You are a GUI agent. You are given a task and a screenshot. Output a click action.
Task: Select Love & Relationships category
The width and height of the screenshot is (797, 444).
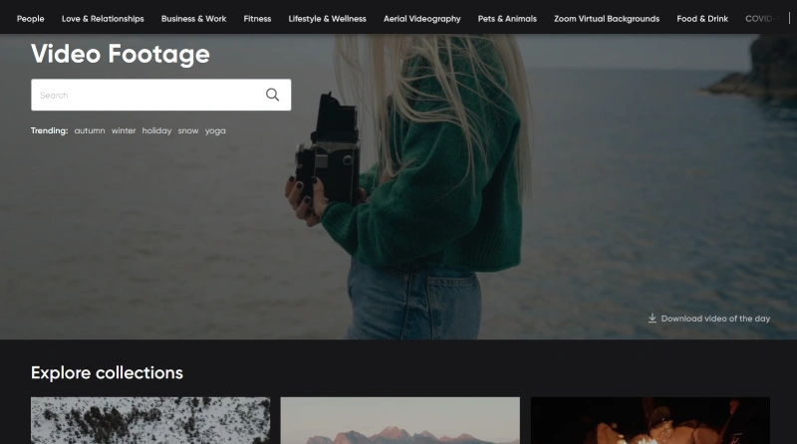[x=103, y=19]
